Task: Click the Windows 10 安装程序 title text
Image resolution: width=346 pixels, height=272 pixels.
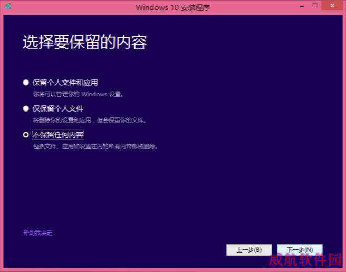Action: point(173,7)
